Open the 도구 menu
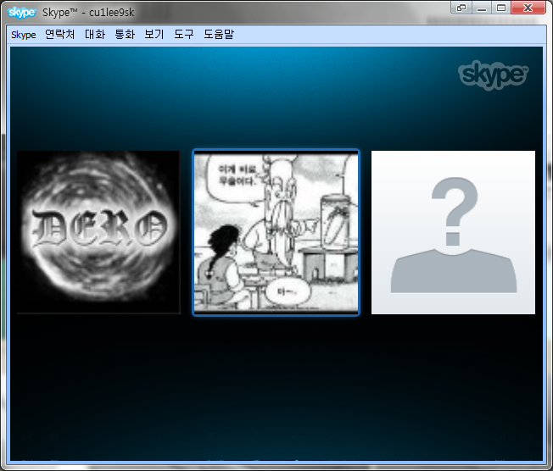 pos(184,35)
